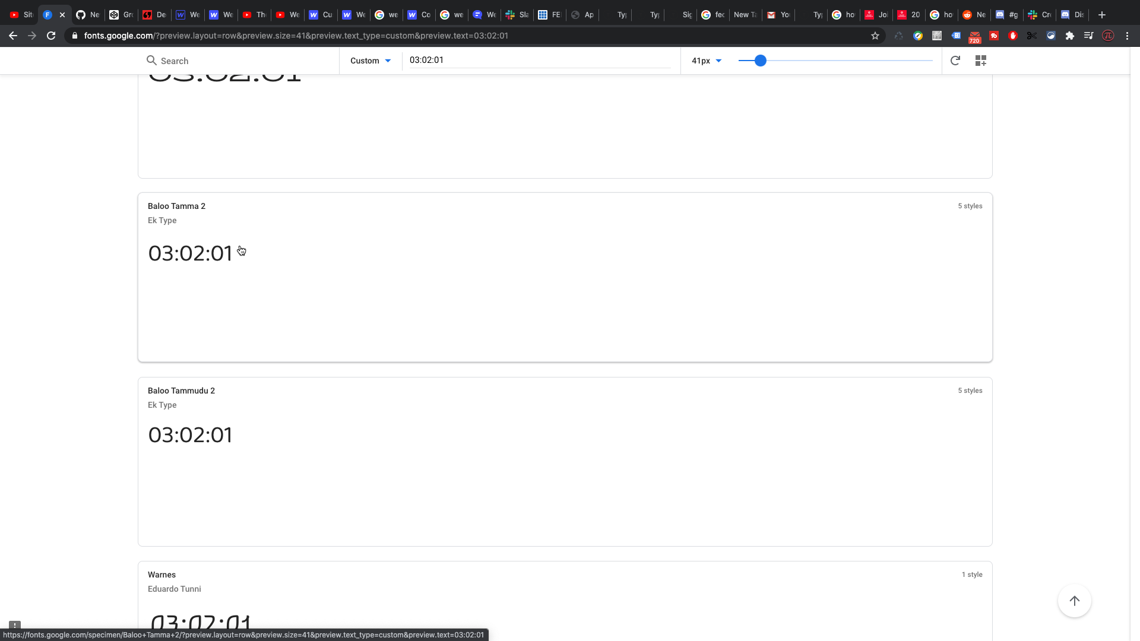
Task: Click the yellow-blue circular extension icon
Action: pos(918,36)
